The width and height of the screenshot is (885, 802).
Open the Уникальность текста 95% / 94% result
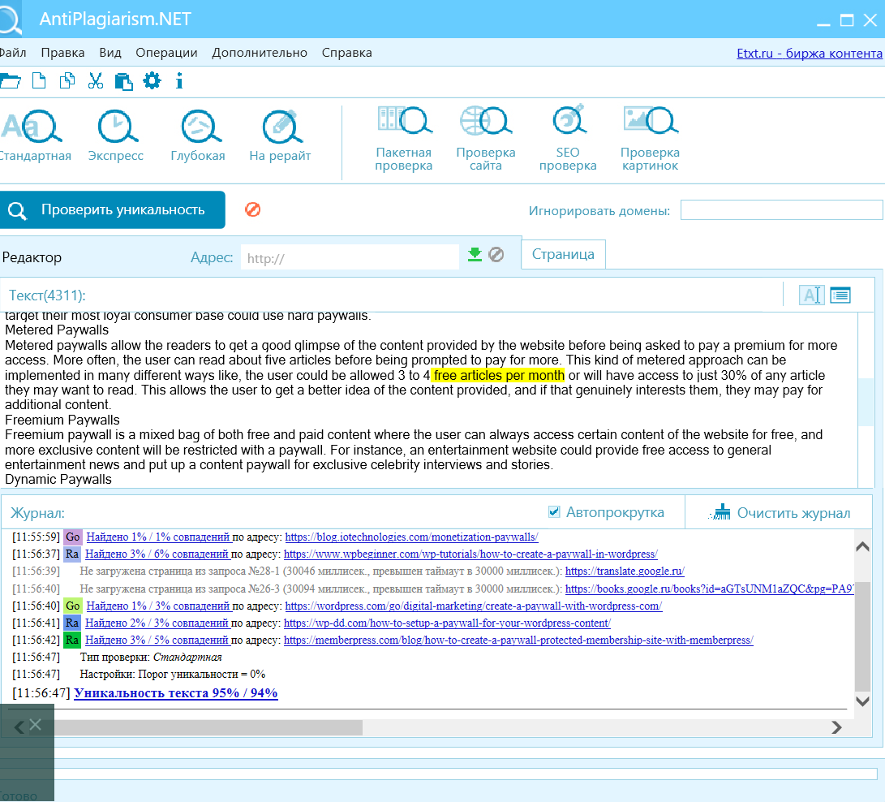[x=175, y=693]
